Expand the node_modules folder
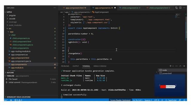Image resolution: width=191 pixels, height=107 pixels. pos(7,25)
